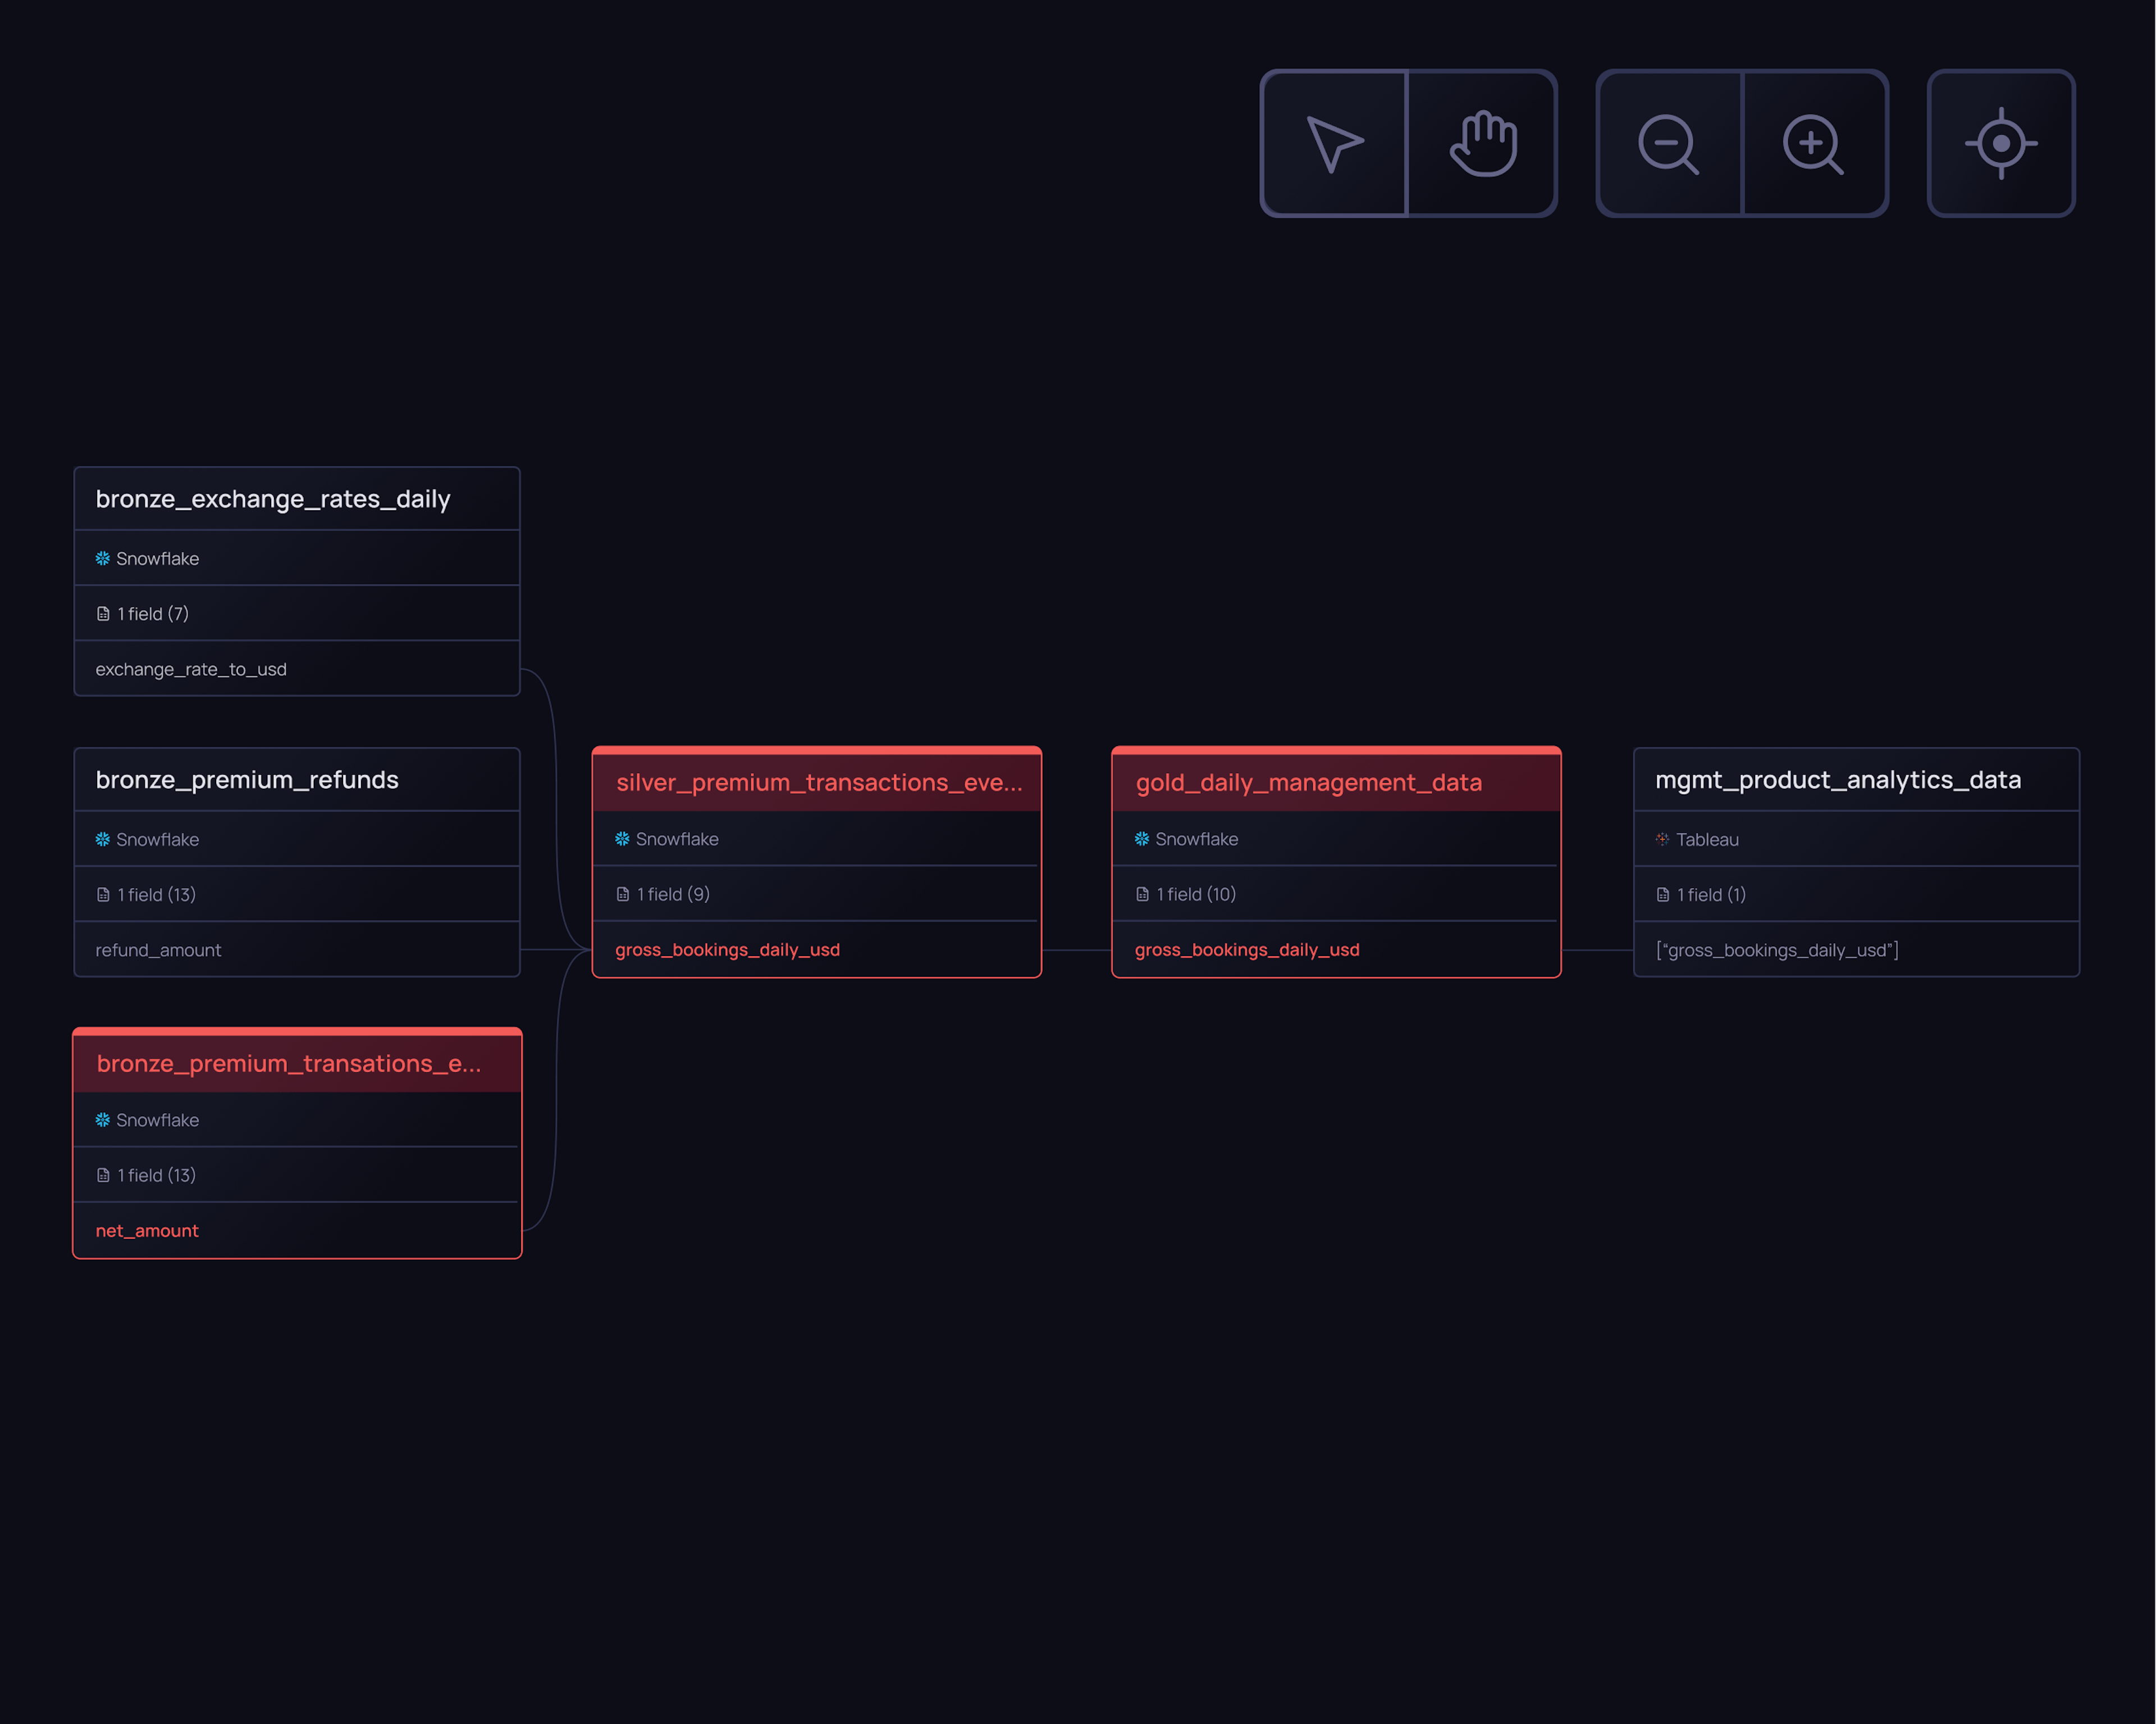Image resolution: width=2156 pixels, height=1724 pixels.
Task: Click Snowflake icon in bronze_exchange_rates_daily node
Action: [x=103, y=558]
